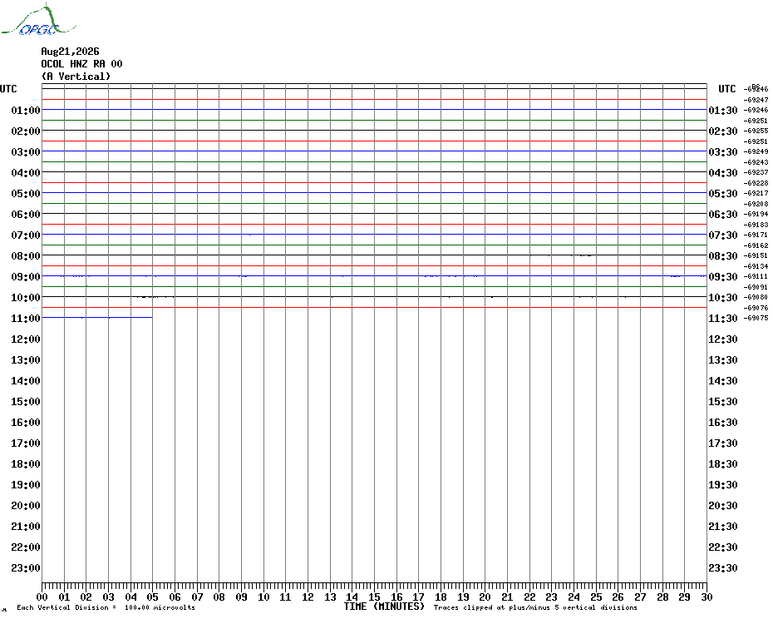Click the OFGC logo at top left
The image size is (773, 619).
(x=38, y=20)
